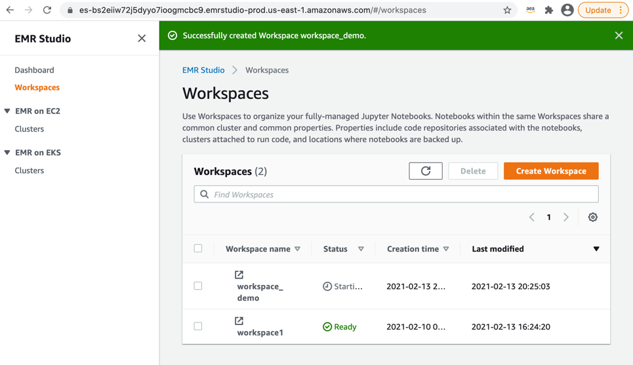
Task: Close the EMR Studio side navigation
Action: [142, 38]
